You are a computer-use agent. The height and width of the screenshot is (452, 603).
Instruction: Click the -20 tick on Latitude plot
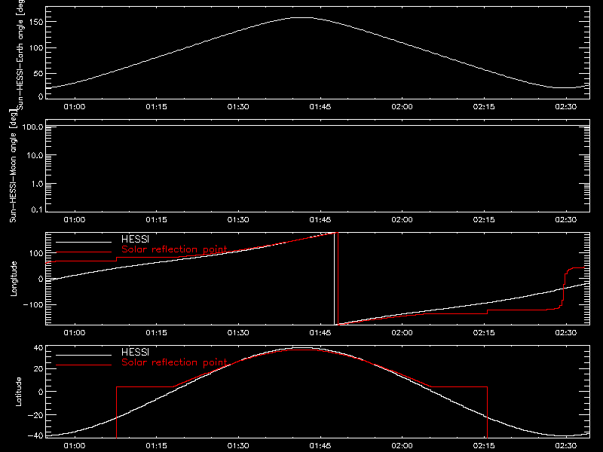35,415
